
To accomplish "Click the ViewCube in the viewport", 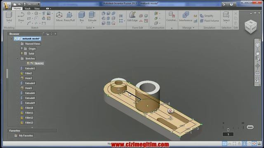I will (251, 27).
